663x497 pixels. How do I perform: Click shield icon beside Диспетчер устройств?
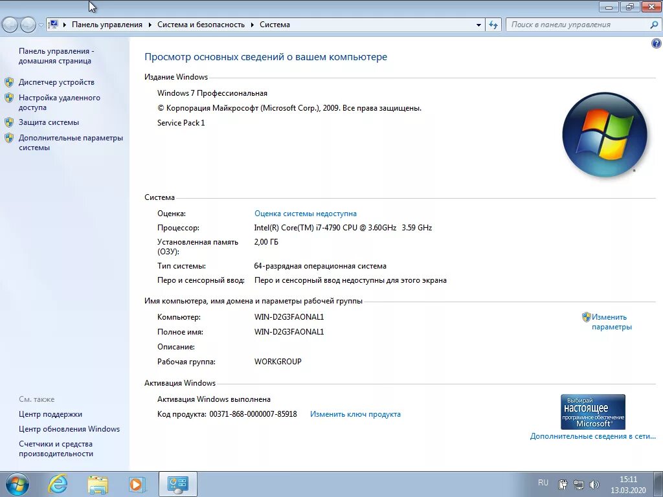tap(9, 82)
